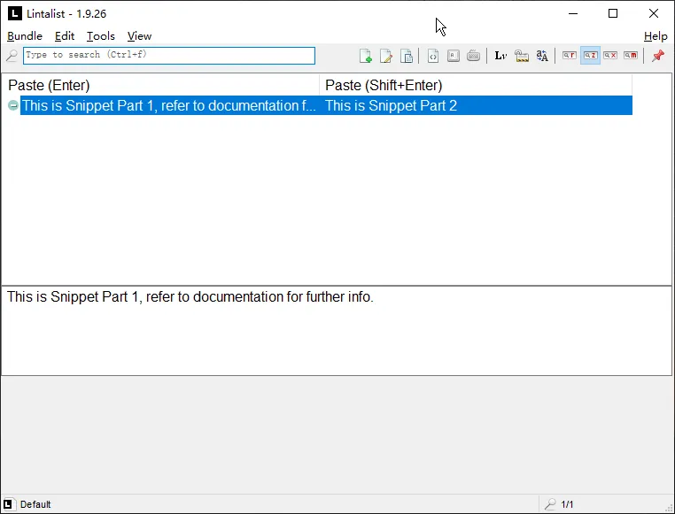Toggle the Lv search-by-letter-variations icon
The height and width of the screenshot is (514, 675).
point(500,56)
